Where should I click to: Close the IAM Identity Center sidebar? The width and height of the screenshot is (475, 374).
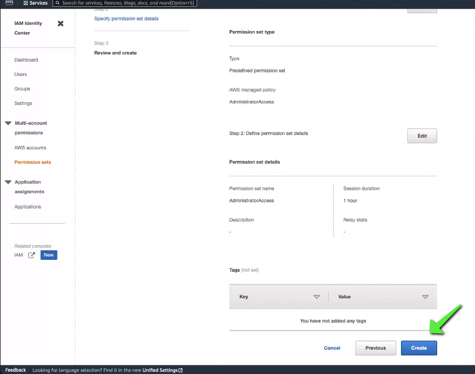coord(60,23)
